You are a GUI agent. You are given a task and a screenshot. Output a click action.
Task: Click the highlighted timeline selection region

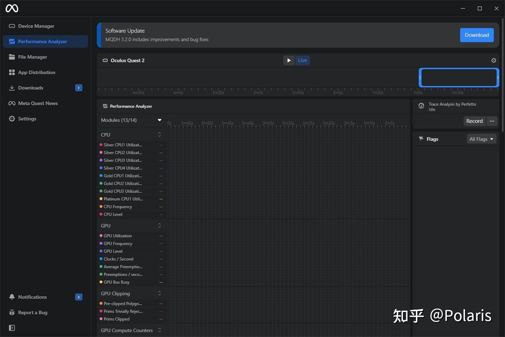tap(459, 78)
